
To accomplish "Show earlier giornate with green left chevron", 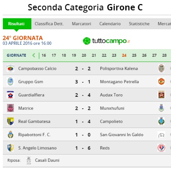I will click(34, 55).
